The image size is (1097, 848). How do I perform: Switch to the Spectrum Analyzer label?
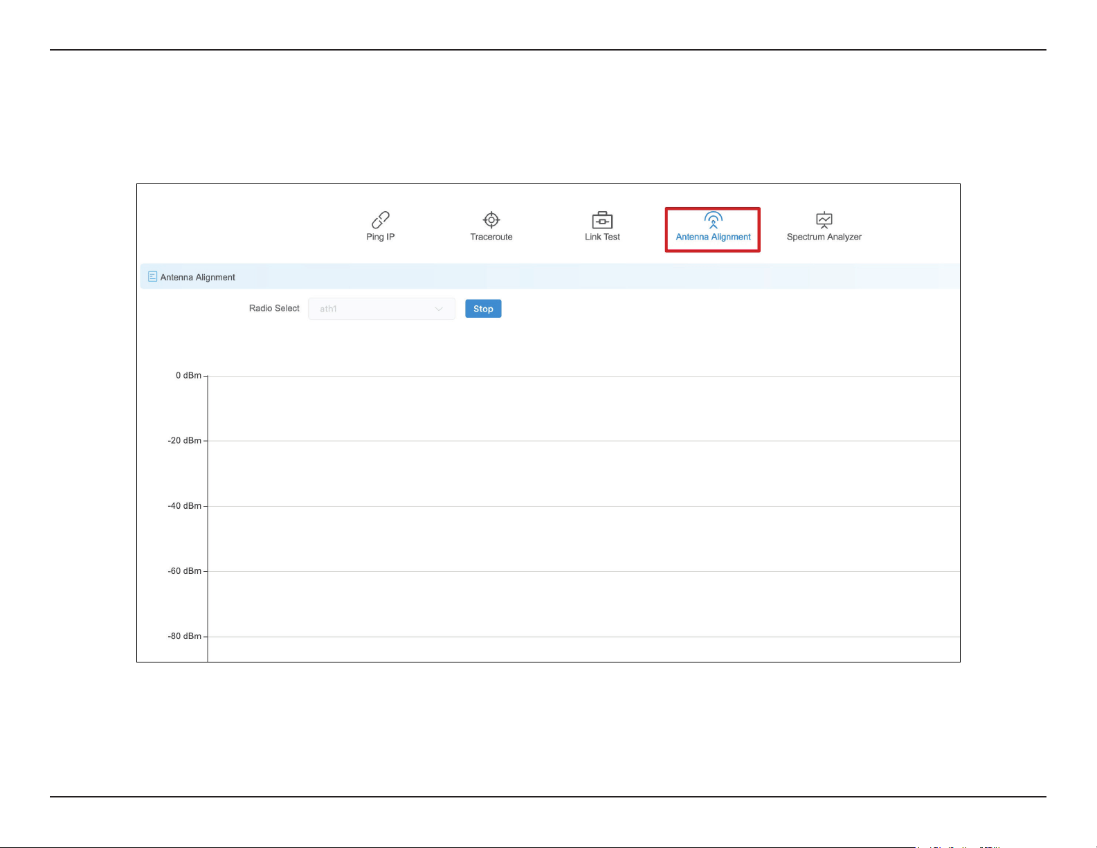click(824, 237)
